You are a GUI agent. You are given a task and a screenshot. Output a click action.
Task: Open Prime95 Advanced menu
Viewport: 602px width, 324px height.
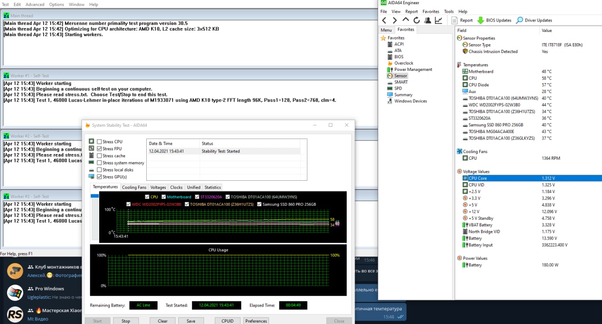[35, 4]
